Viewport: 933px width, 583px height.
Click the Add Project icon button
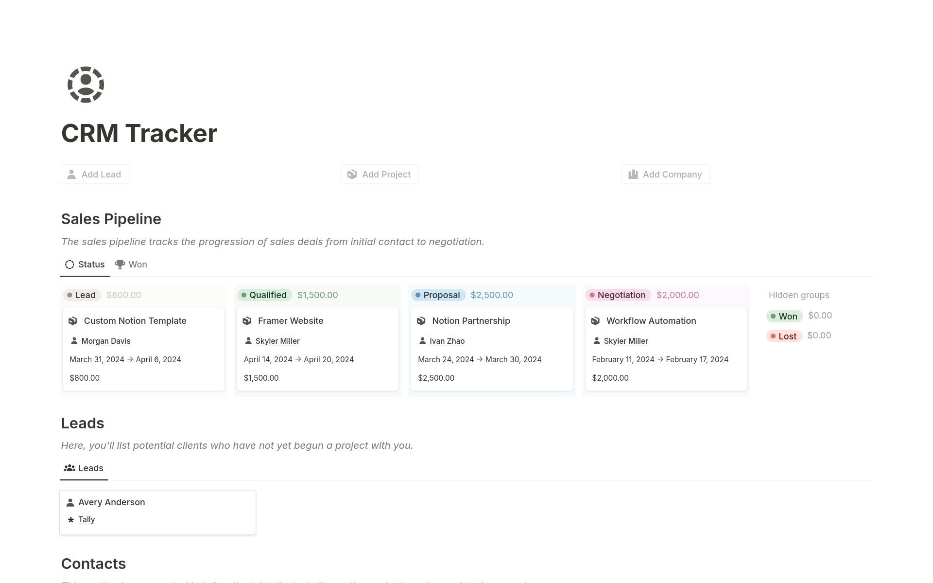(352, 174)
